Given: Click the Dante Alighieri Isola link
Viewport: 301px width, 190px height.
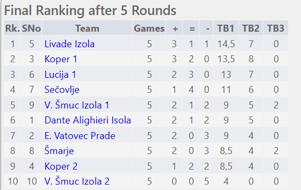Looking at the screenshot, I should coord(88,120).
